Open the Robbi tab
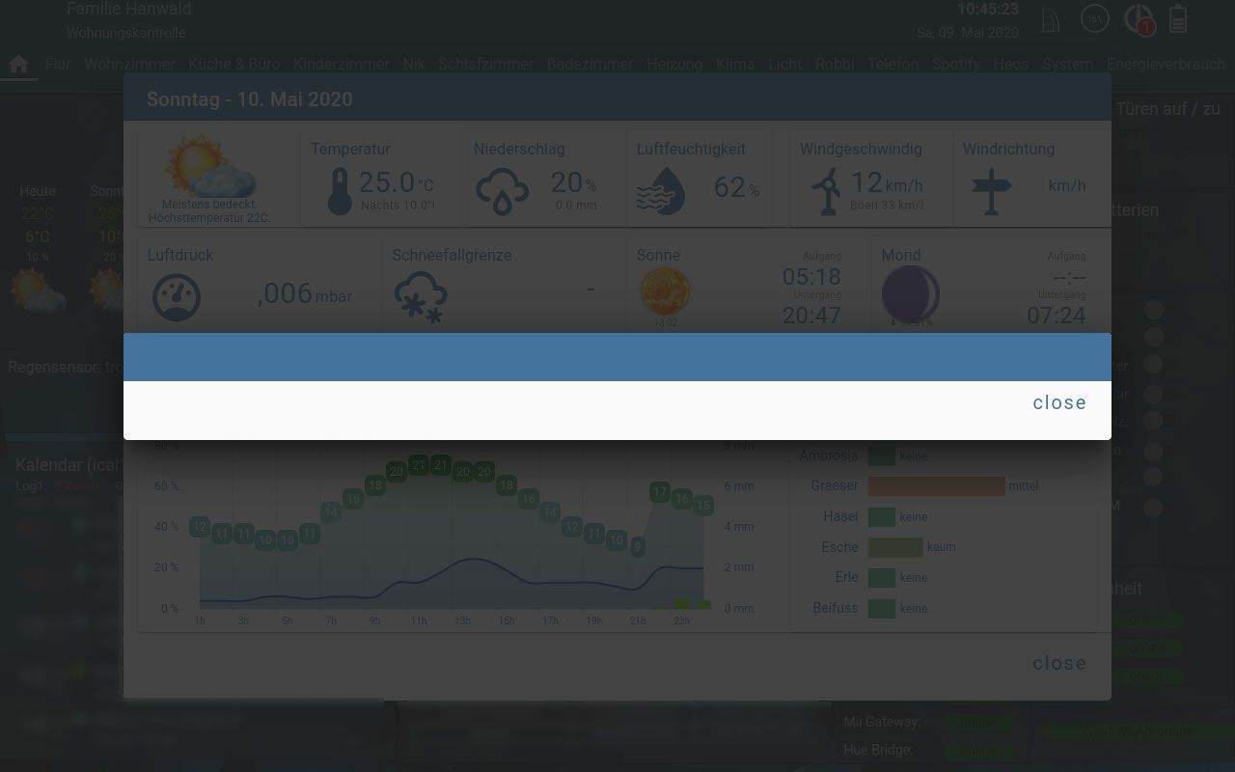Image resolution: width=1235 pixels, height=772 pixels. point(835,64)
